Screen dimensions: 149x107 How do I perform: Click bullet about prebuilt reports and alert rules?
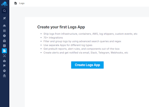click(x=81, y=49)
